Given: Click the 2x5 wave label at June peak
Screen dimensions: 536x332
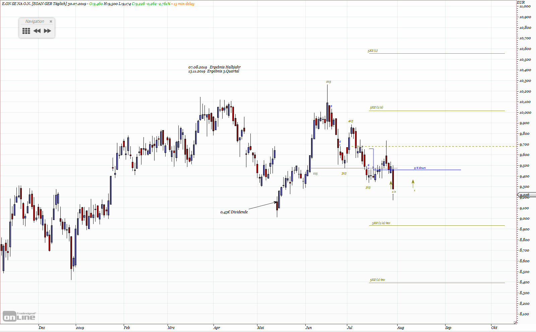Looking at the screenshot, I should [x=329, y=82].
